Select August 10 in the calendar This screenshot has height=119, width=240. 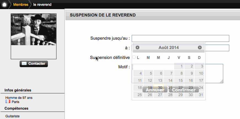click(199, 73)
